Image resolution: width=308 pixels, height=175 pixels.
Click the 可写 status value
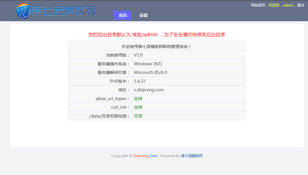click(x=138, y=116)
